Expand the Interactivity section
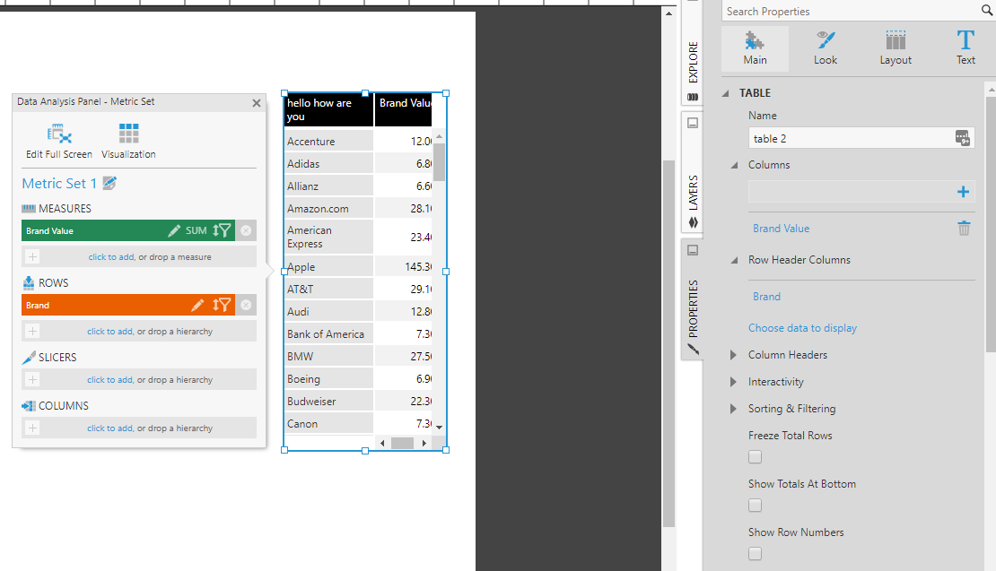The height and width of the screenshot is (571, 996). [733, 382]
